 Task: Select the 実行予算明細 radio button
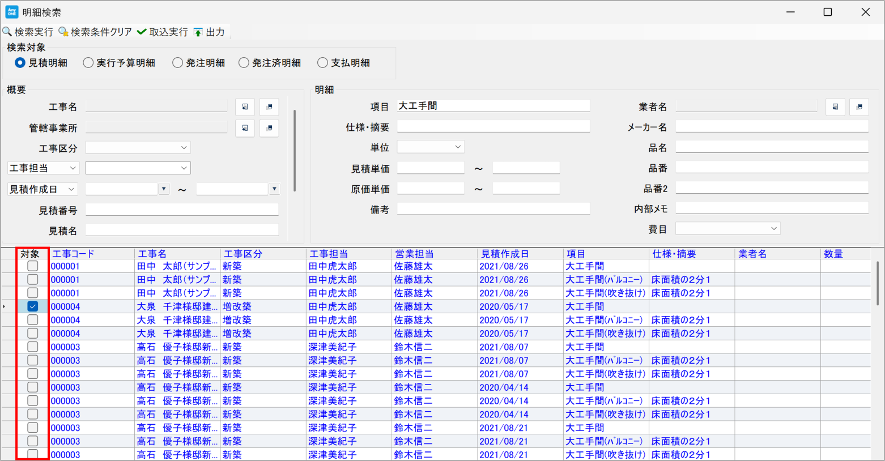[88, 63]
